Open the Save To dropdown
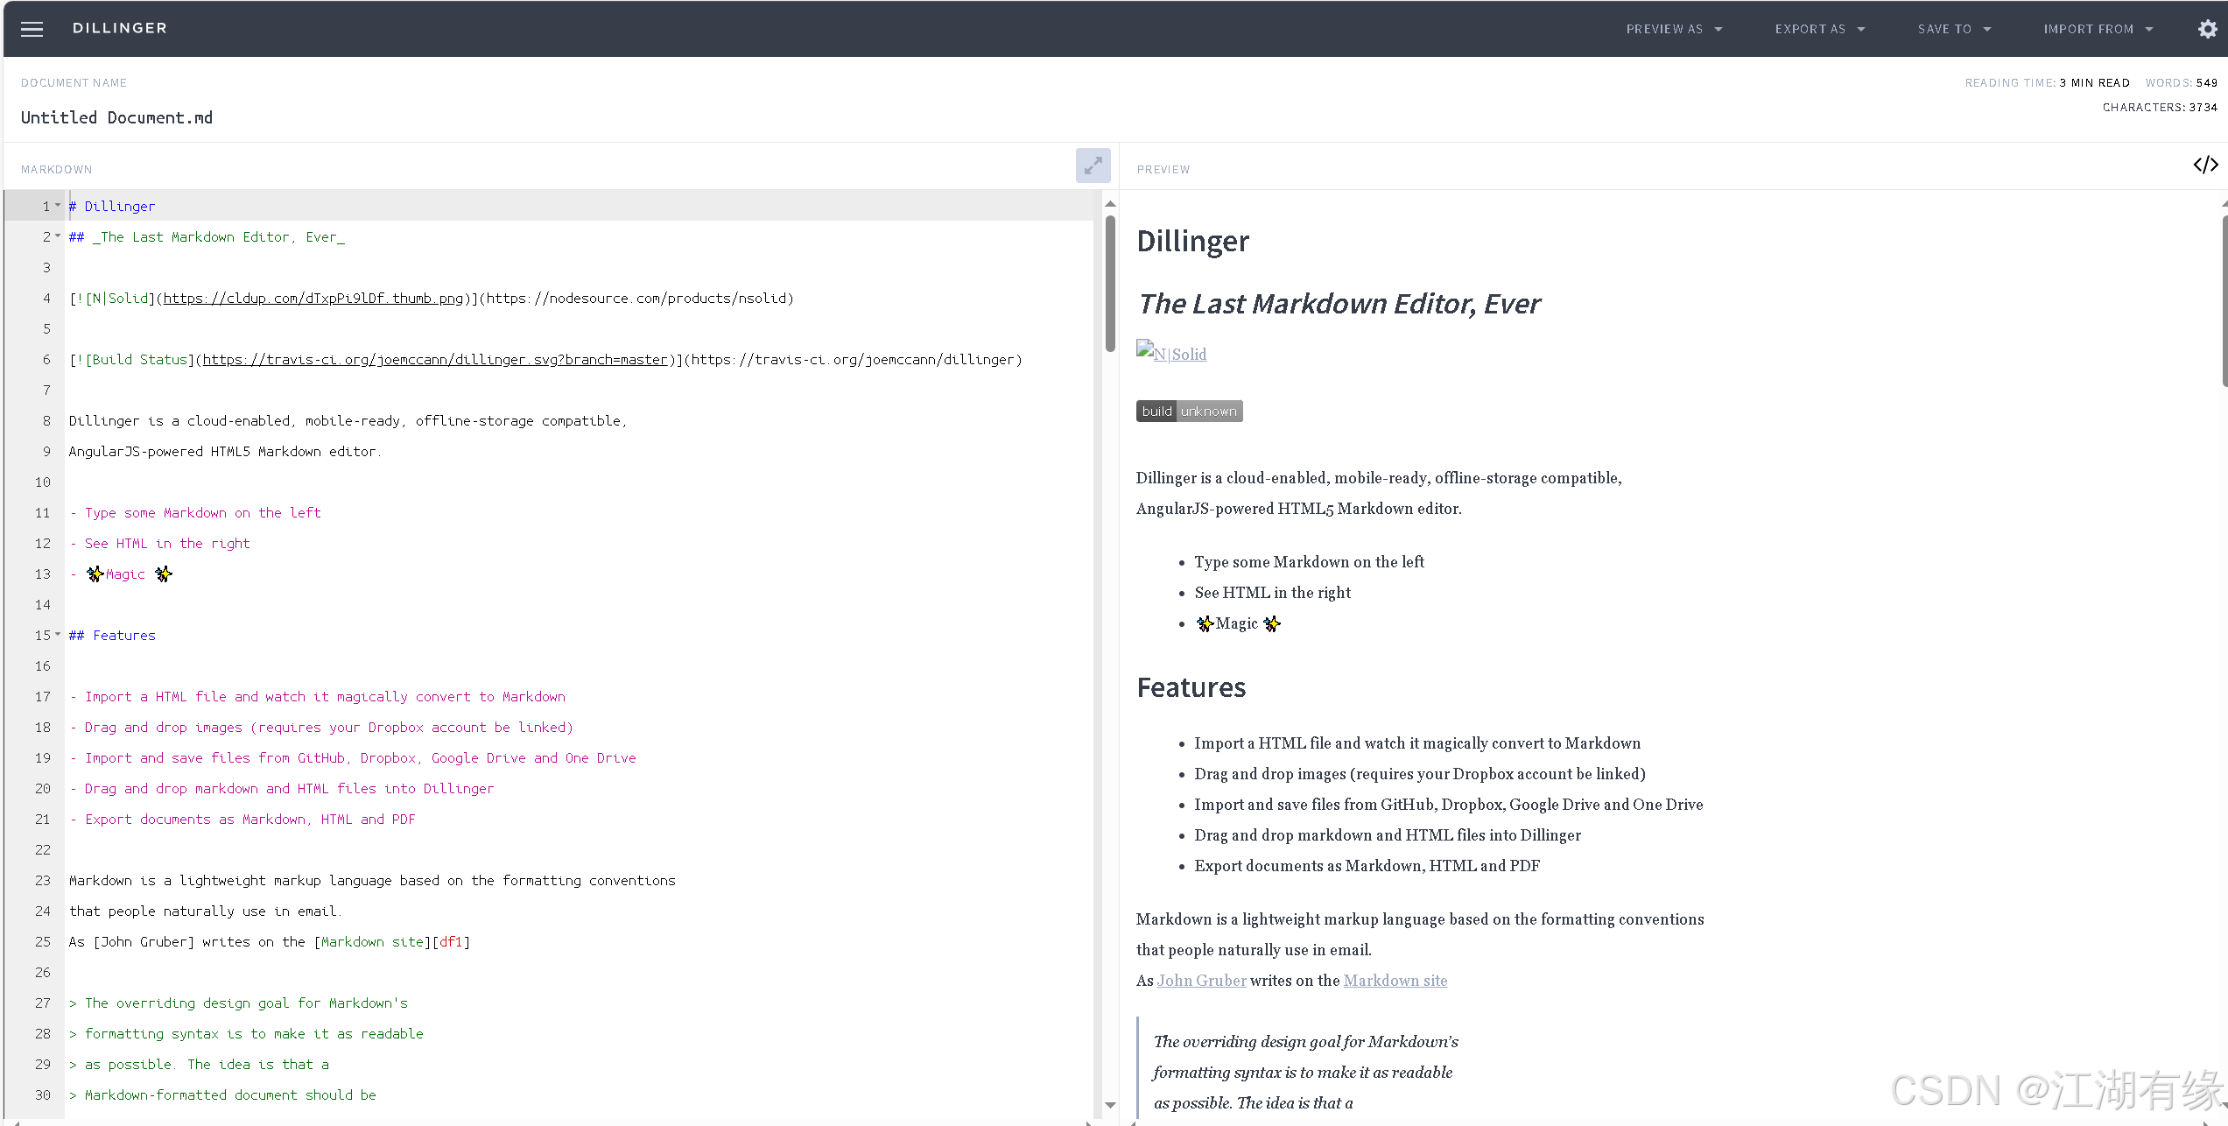The image size is (2228, 1126). point(1953,29)
